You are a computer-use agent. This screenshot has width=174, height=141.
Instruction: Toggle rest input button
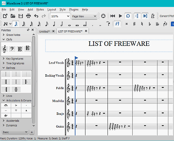[x=117, y=24]
